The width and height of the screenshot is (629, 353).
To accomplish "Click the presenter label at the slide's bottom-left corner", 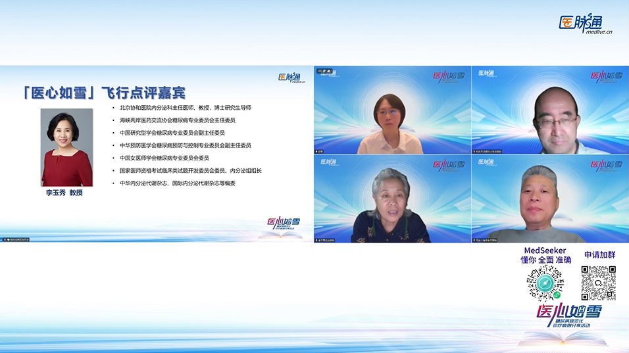I will click(x=15, y=240).
